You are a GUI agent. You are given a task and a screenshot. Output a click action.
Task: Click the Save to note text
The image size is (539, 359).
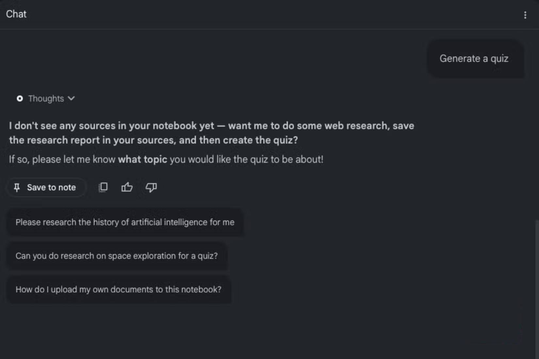[51, 187]
